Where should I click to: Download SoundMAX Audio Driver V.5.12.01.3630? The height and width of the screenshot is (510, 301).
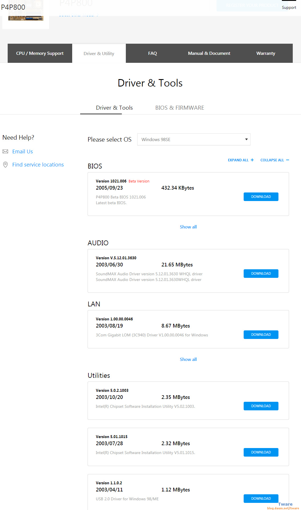point(261,274)
